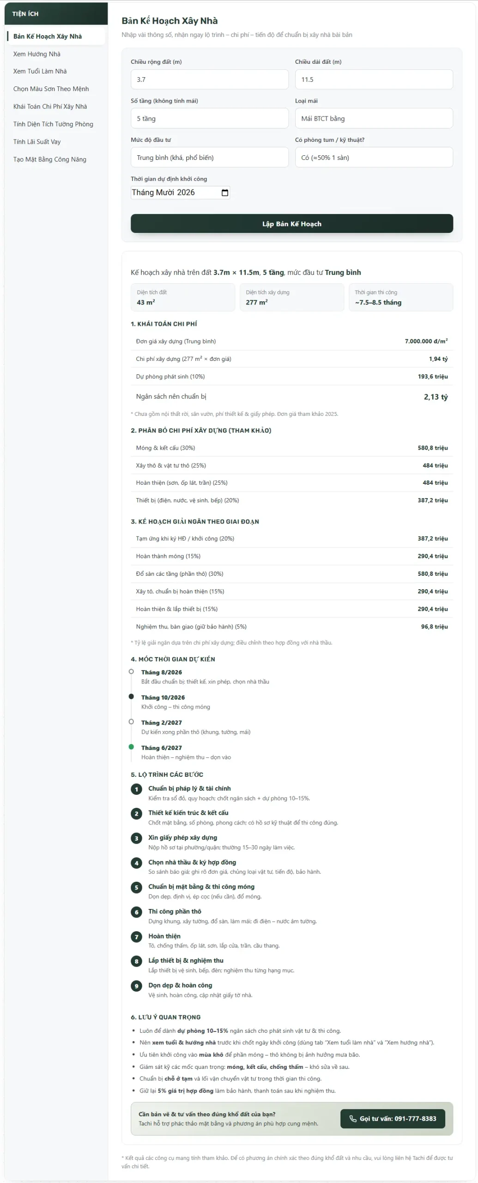Click the phone icon on consultation button
Viewport: 478px width, 1183px height.
click(353, 1118)
